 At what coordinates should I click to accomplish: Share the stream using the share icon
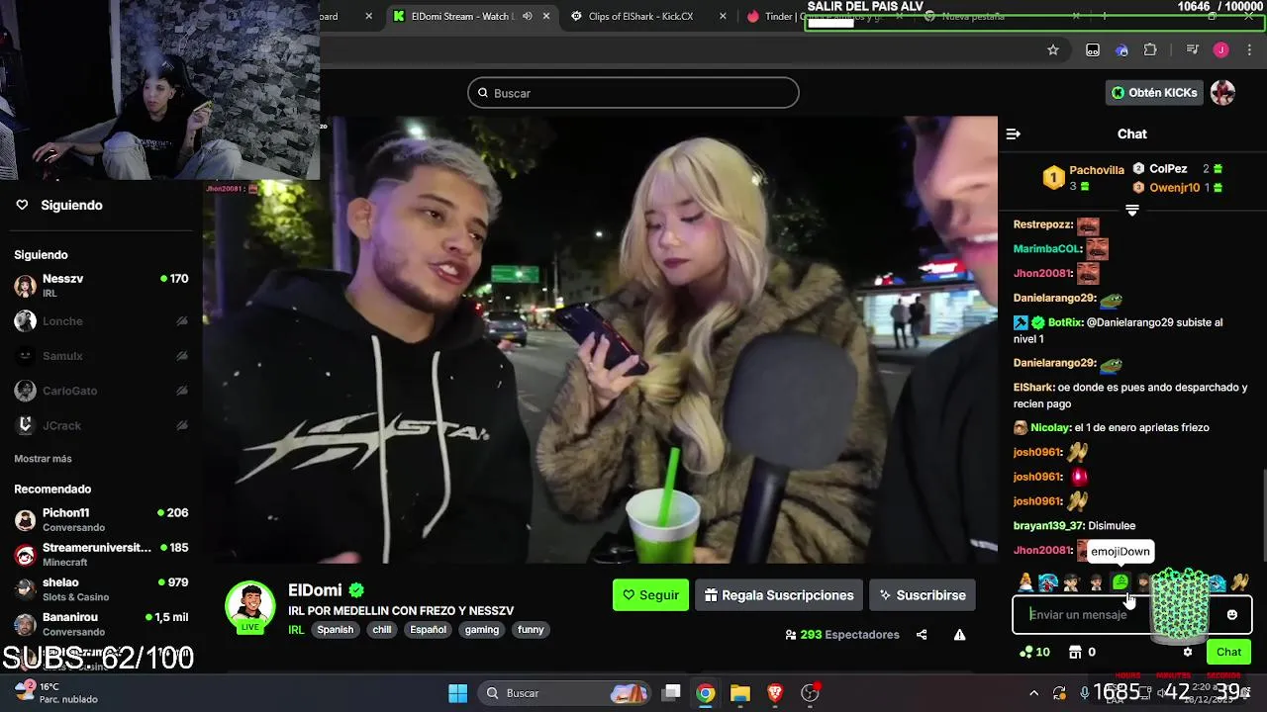pyautogui.click(x=922, y=635)
